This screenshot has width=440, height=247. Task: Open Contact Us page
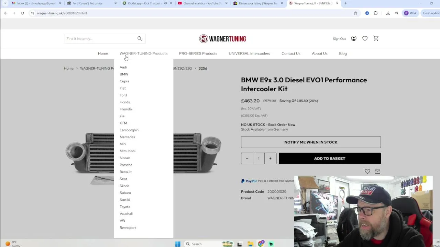pos(291,54)
